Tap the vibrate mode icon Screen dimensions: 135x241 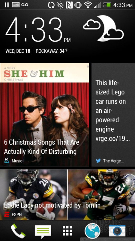point(78,5)
